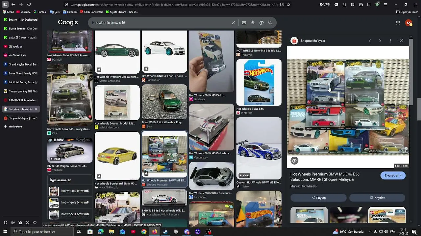Image resolution: width=421 pixels, height=236 pixels.
Task: Click the magnifier search button
Action: pyautogui.click(x=270, y=23)
